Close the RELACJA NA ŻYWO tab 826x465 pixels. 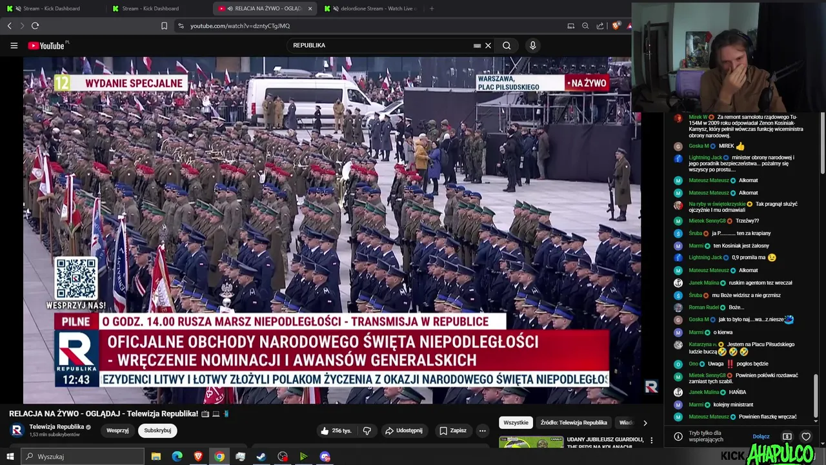point(310,8)
